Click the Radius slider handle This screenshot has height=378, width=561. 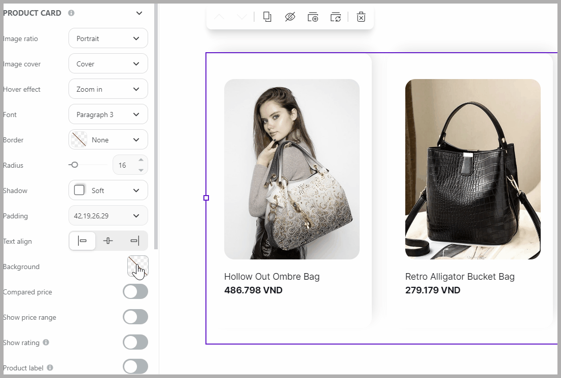[x=75, y=165]
